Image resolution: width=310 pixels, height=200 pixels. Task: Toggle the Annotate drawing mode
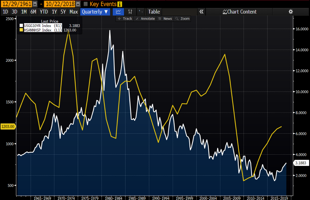point(145,19)
